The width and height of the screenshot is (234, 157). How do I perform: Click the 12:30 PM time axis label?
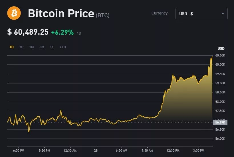pyautogui.click(x=173, y=150)
